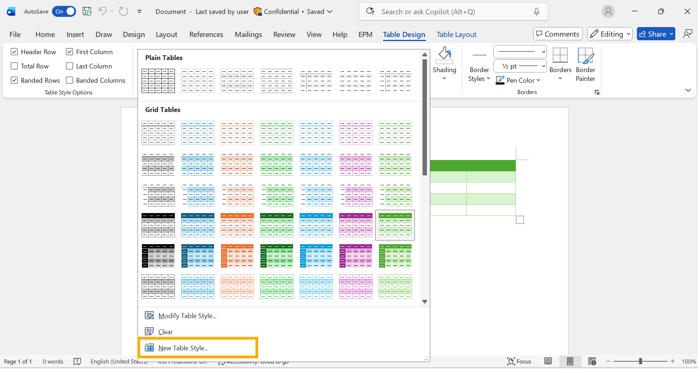This screenshot has width=698, height=369.
Task: Open the Comments pane
Action: click(x=558, y=34)
